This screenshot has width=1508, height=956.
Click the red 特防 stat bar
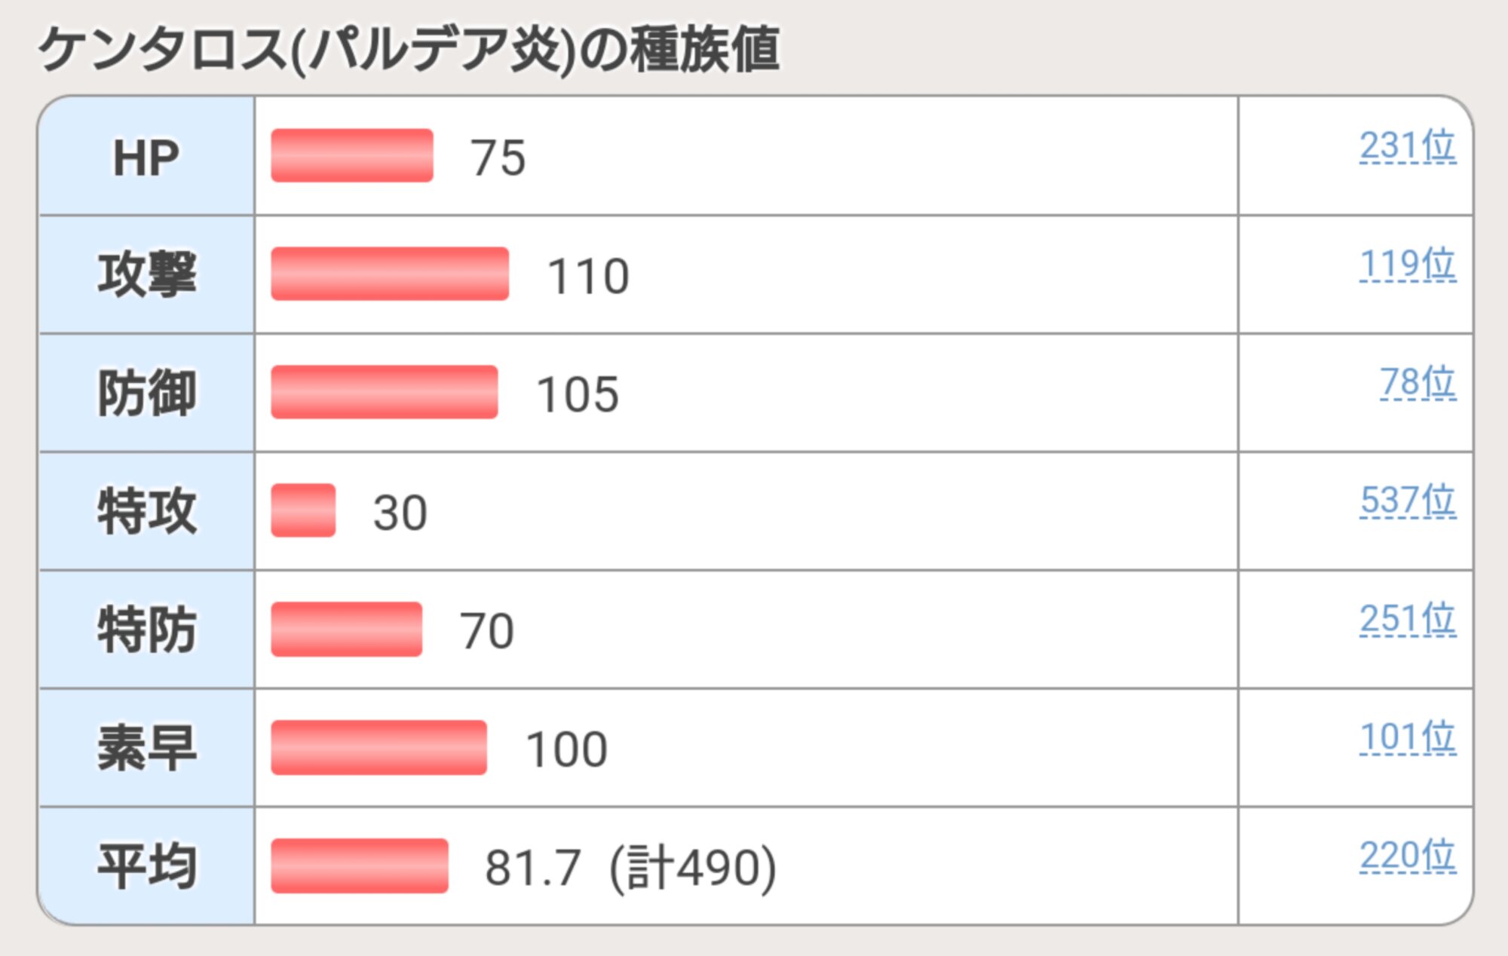point(347,629)
